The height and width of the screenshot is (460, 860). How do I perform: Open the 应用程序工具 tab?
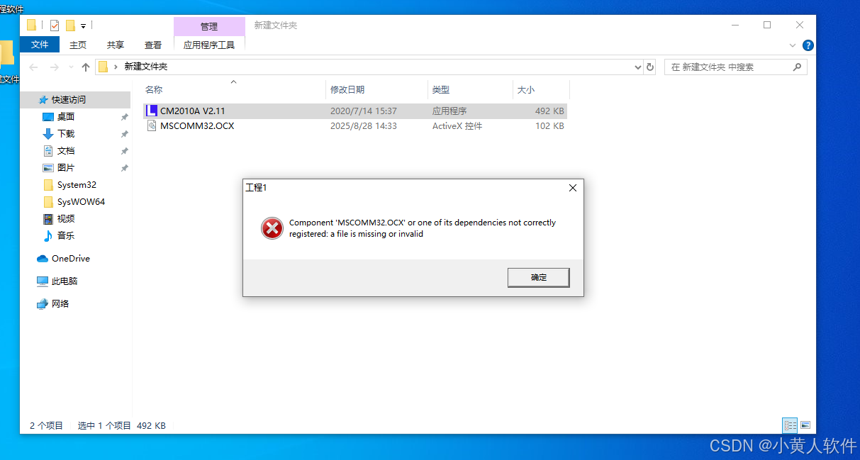209,45
